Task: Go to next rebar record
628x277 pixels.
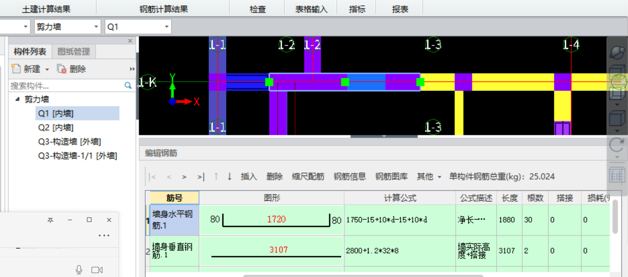Action: tap(184, 177)
